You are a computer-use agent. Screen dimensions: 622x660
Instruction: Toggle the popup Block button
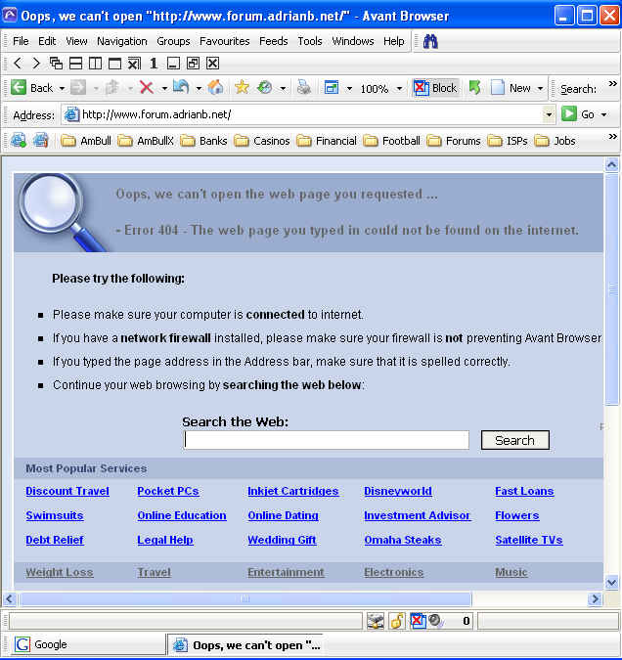point(435,88)
